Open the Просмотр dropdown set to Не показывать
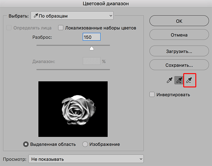 point(86,159)
